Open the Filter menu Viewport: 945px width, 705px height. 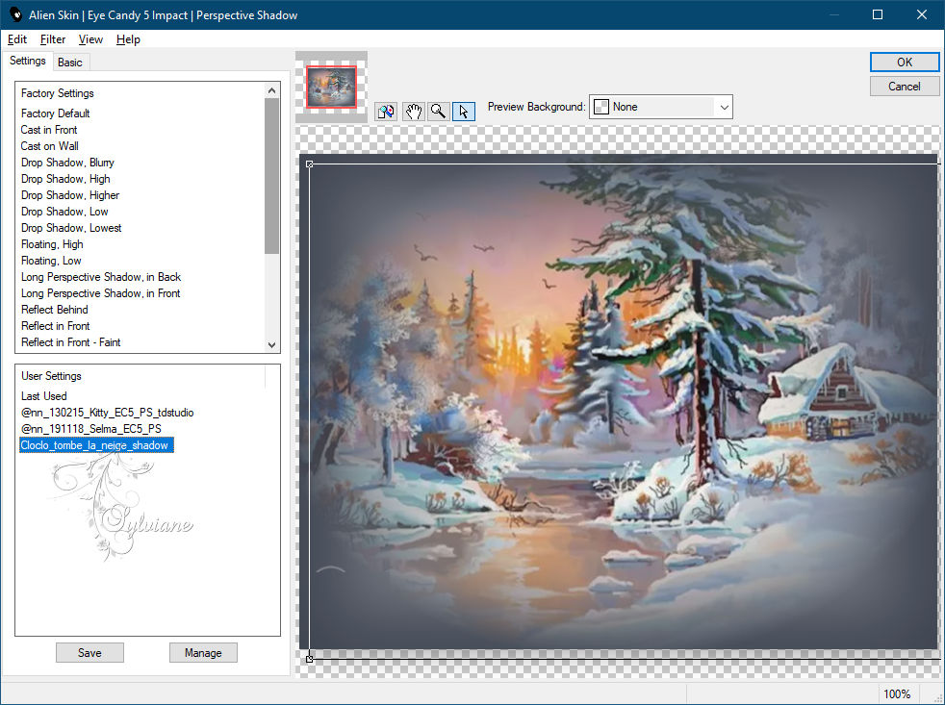52,39
